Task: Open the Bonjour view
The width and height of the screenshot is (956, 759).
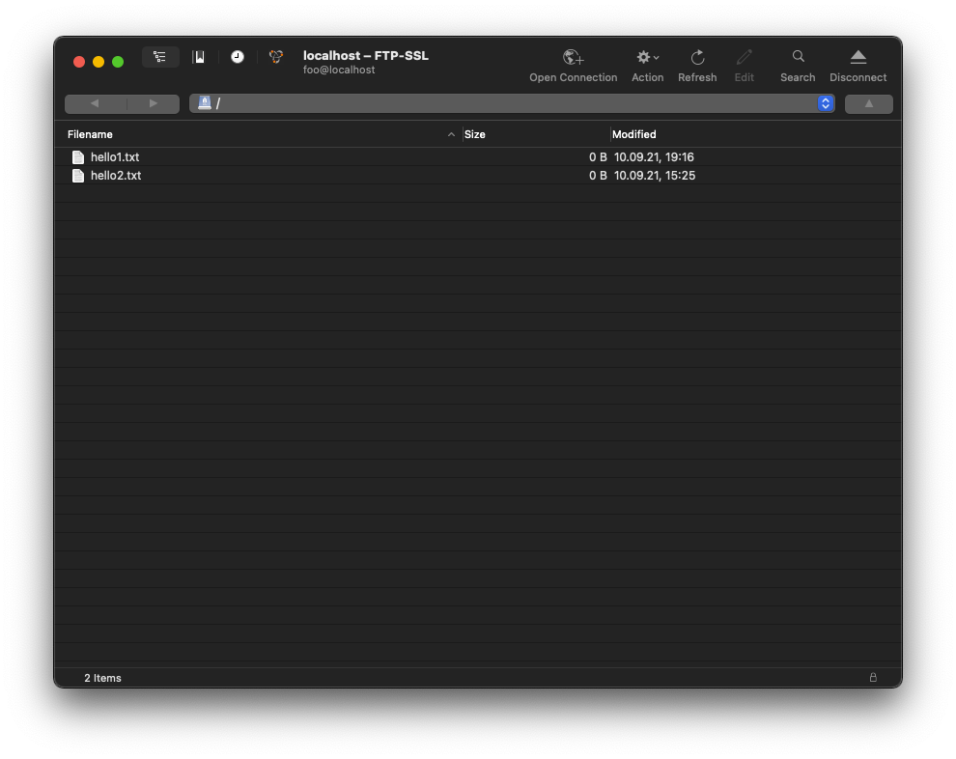Action: pos(276,57)
